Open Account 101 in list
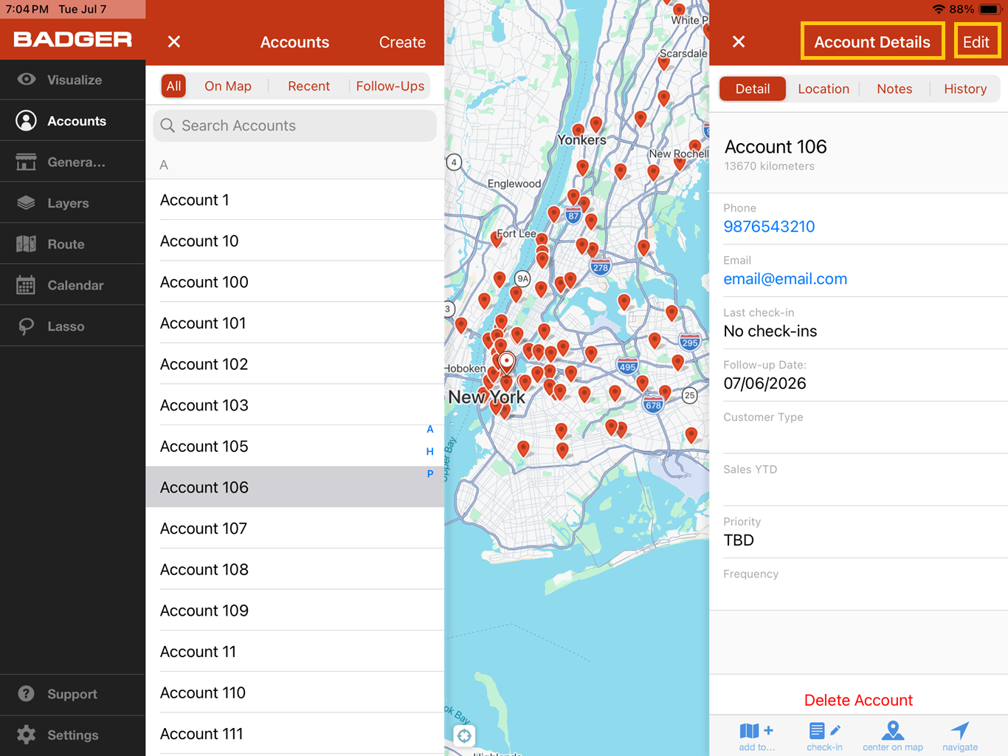The height and width of the screenshot is (756, 1008). click(x=295, y=323)
